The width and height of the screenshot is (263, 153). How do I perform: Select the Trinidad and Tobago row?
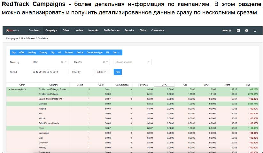point(133,94)
